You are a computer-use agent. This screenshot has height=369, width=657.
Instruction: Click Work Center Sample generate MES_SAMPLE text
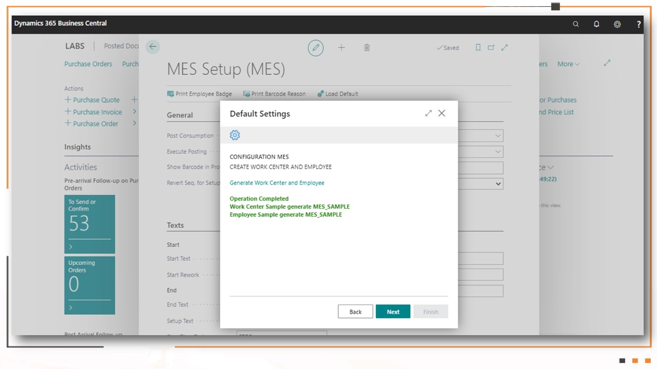point(289,207)
